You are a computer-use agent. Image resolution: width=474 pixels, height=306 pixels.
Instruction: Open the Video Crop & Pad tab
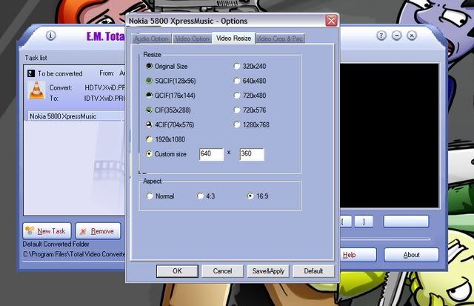tap(280, 39)
